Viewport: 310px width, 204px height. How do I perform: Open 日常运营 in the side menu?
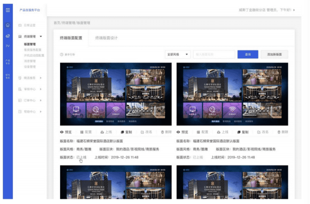pos(30,25)
